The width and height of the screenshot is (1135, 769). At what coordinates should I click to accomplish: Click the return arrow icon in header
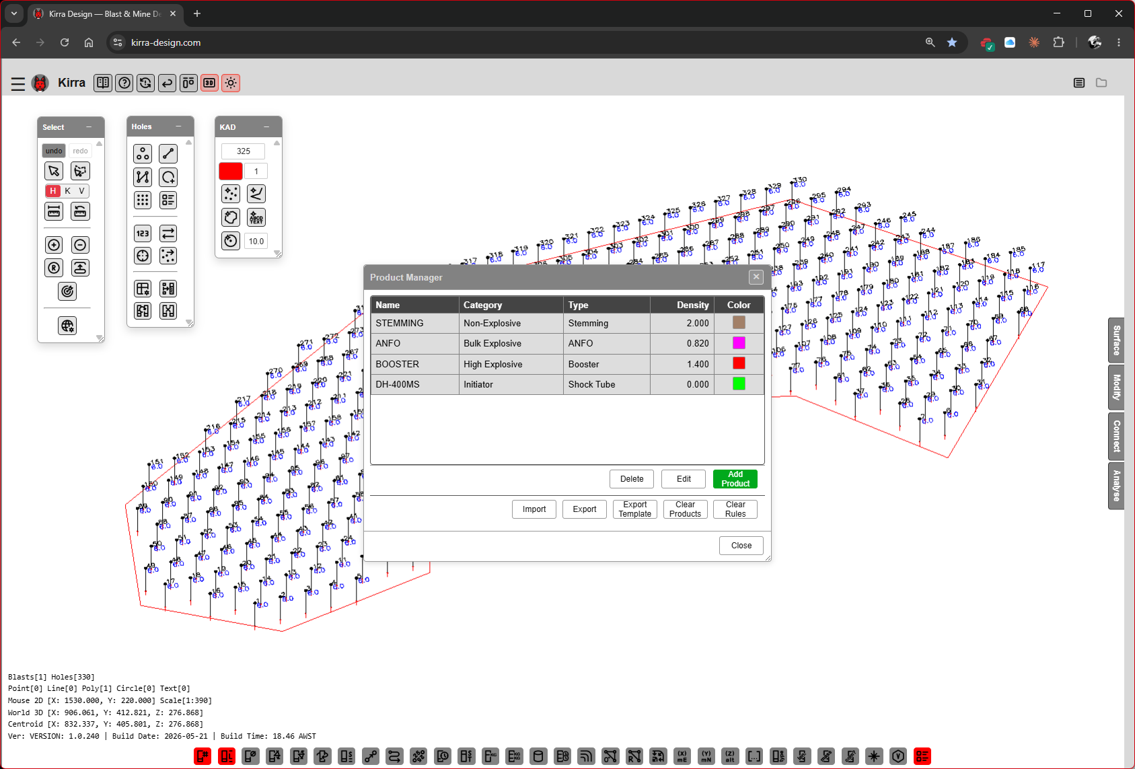click(167, 83)
